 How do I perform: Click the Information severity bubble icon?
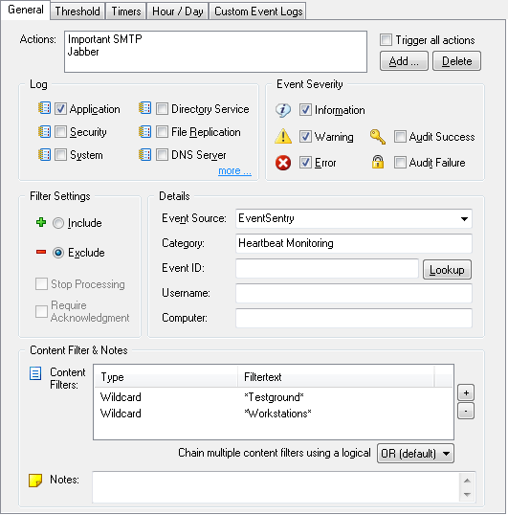(x=283, y=110)
